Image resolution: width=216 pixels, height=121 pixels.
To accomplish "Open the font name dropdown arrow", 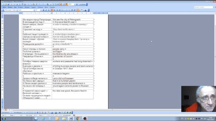I will [34, 10].
